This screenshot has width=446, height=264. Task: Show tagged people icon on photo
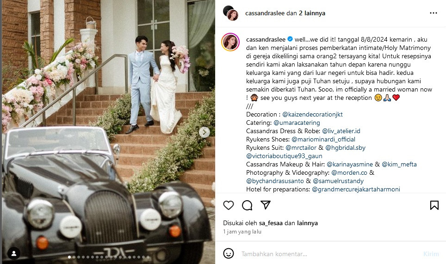[x=14, y=253]
